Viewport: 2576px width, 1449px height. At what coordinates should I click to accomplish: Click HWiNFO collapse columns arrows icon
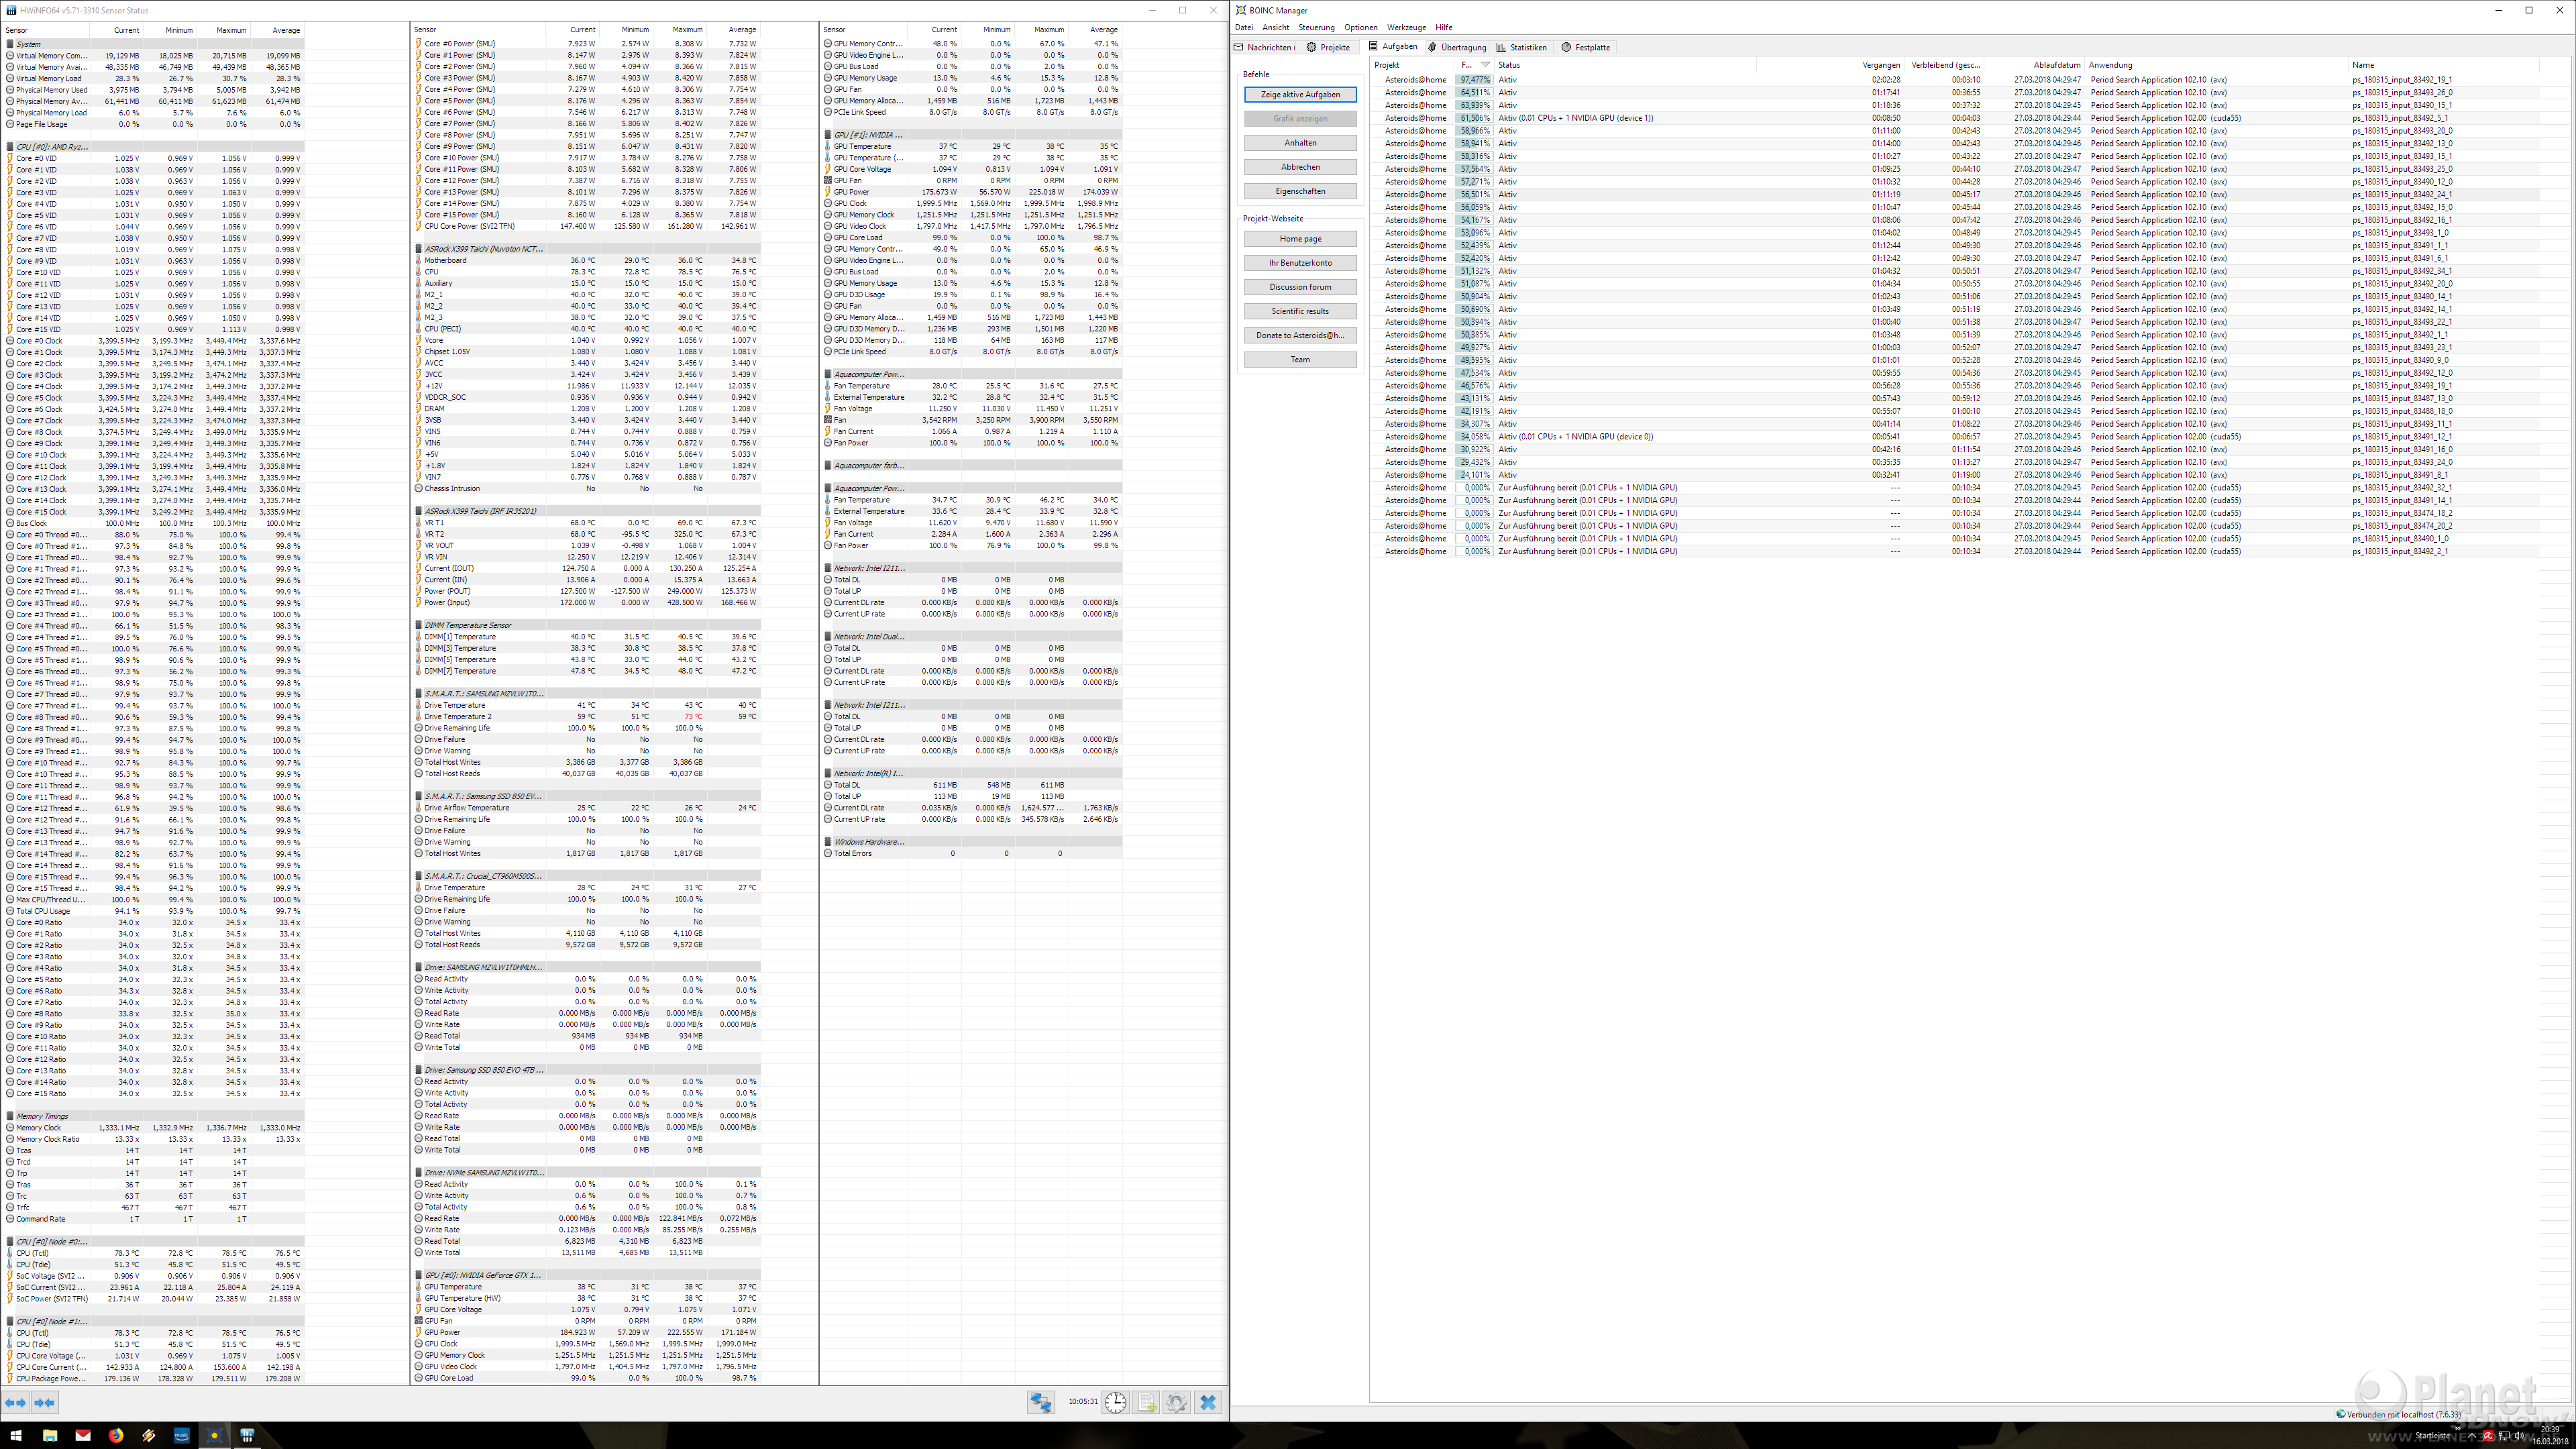(x=44, y=1402)
